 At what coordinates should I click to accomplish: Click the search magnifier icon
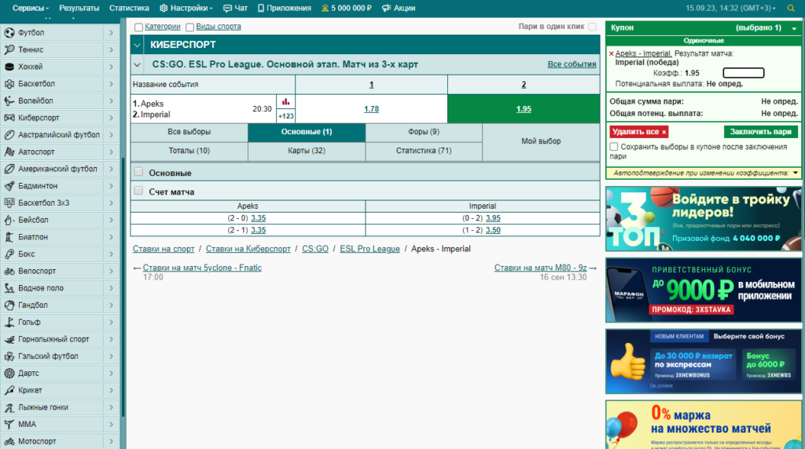[791, 8]
